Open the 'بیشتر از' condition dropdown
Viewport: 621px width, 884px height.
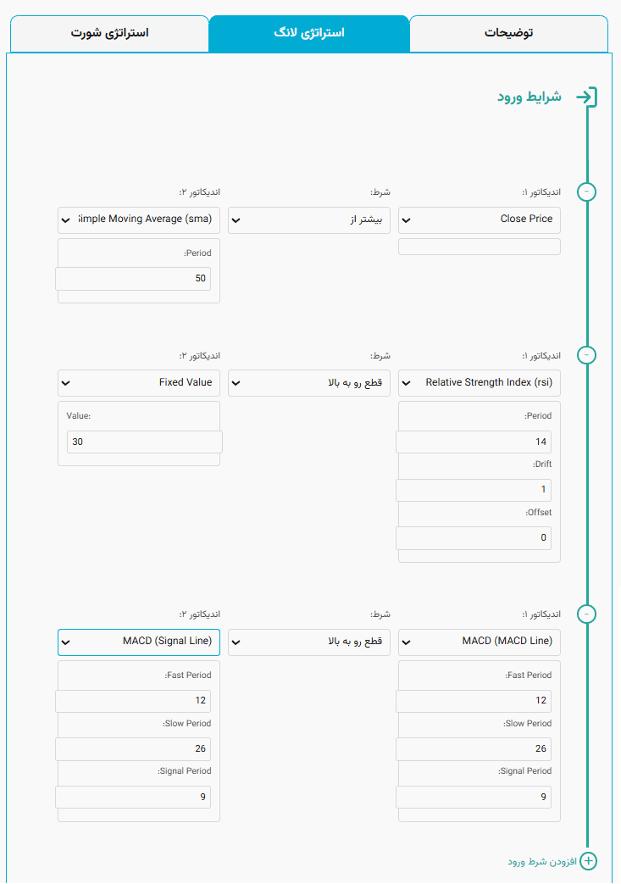(308, 220)
